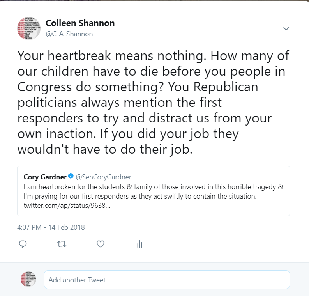Like the tweet with the heart icon
This screenshot has width=309, height=296.
[101, 244]
